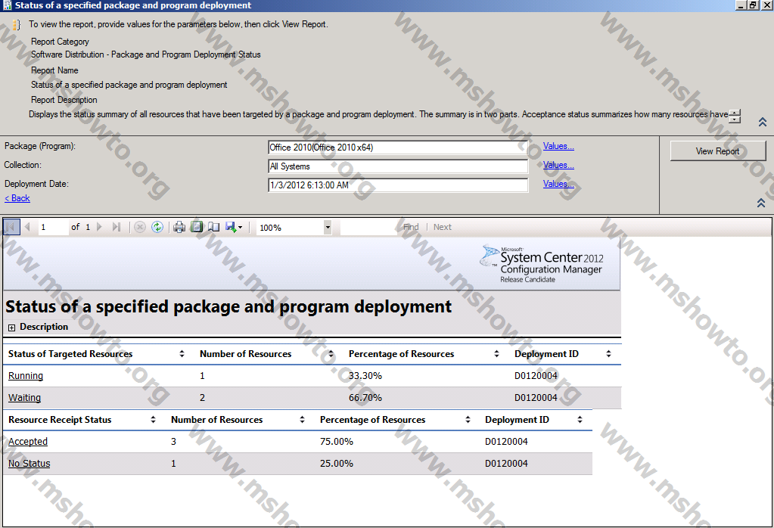This screenshot has width=774, height=528.
Task: Sort Number of Resources in targeted table
Action: (331, 354)
